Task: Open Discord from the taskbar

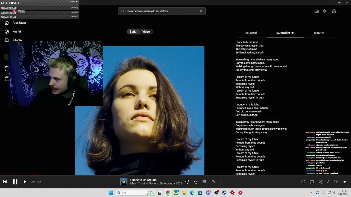Action: tap(208, 193)
